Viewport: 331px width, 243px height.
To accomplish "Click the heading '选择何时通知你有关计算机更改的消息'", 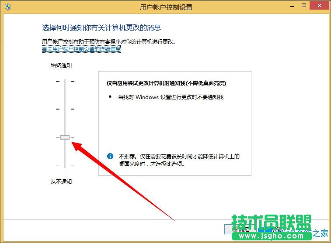I will [101, 27].
